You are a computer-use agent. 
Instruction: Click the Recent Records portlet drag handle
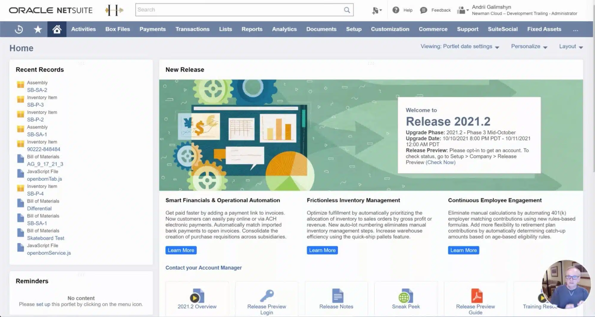coord(81,63)
